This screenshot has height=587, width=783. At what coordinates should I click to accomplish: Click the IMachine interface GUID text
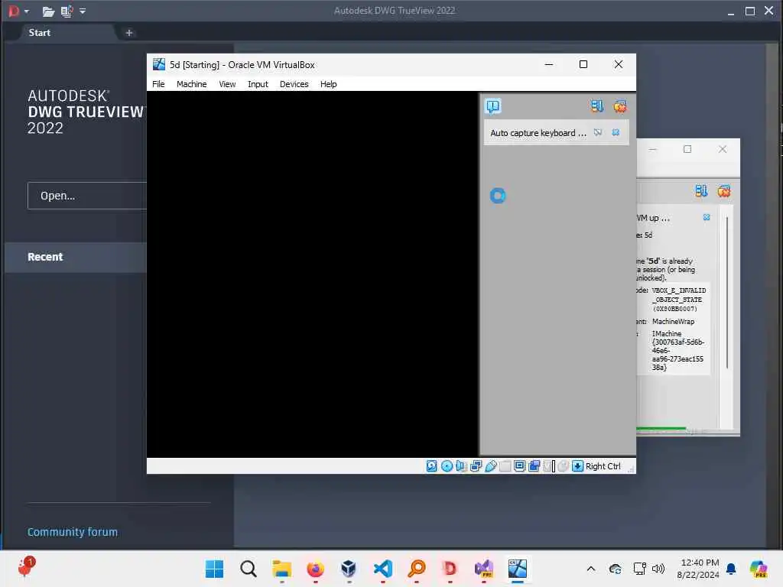click(677, 350)
